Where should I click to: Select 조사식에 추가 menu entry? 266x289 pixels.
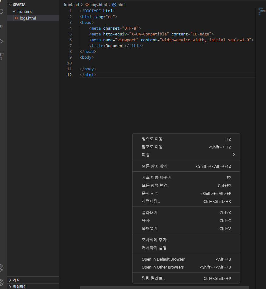tap(186, 240)
